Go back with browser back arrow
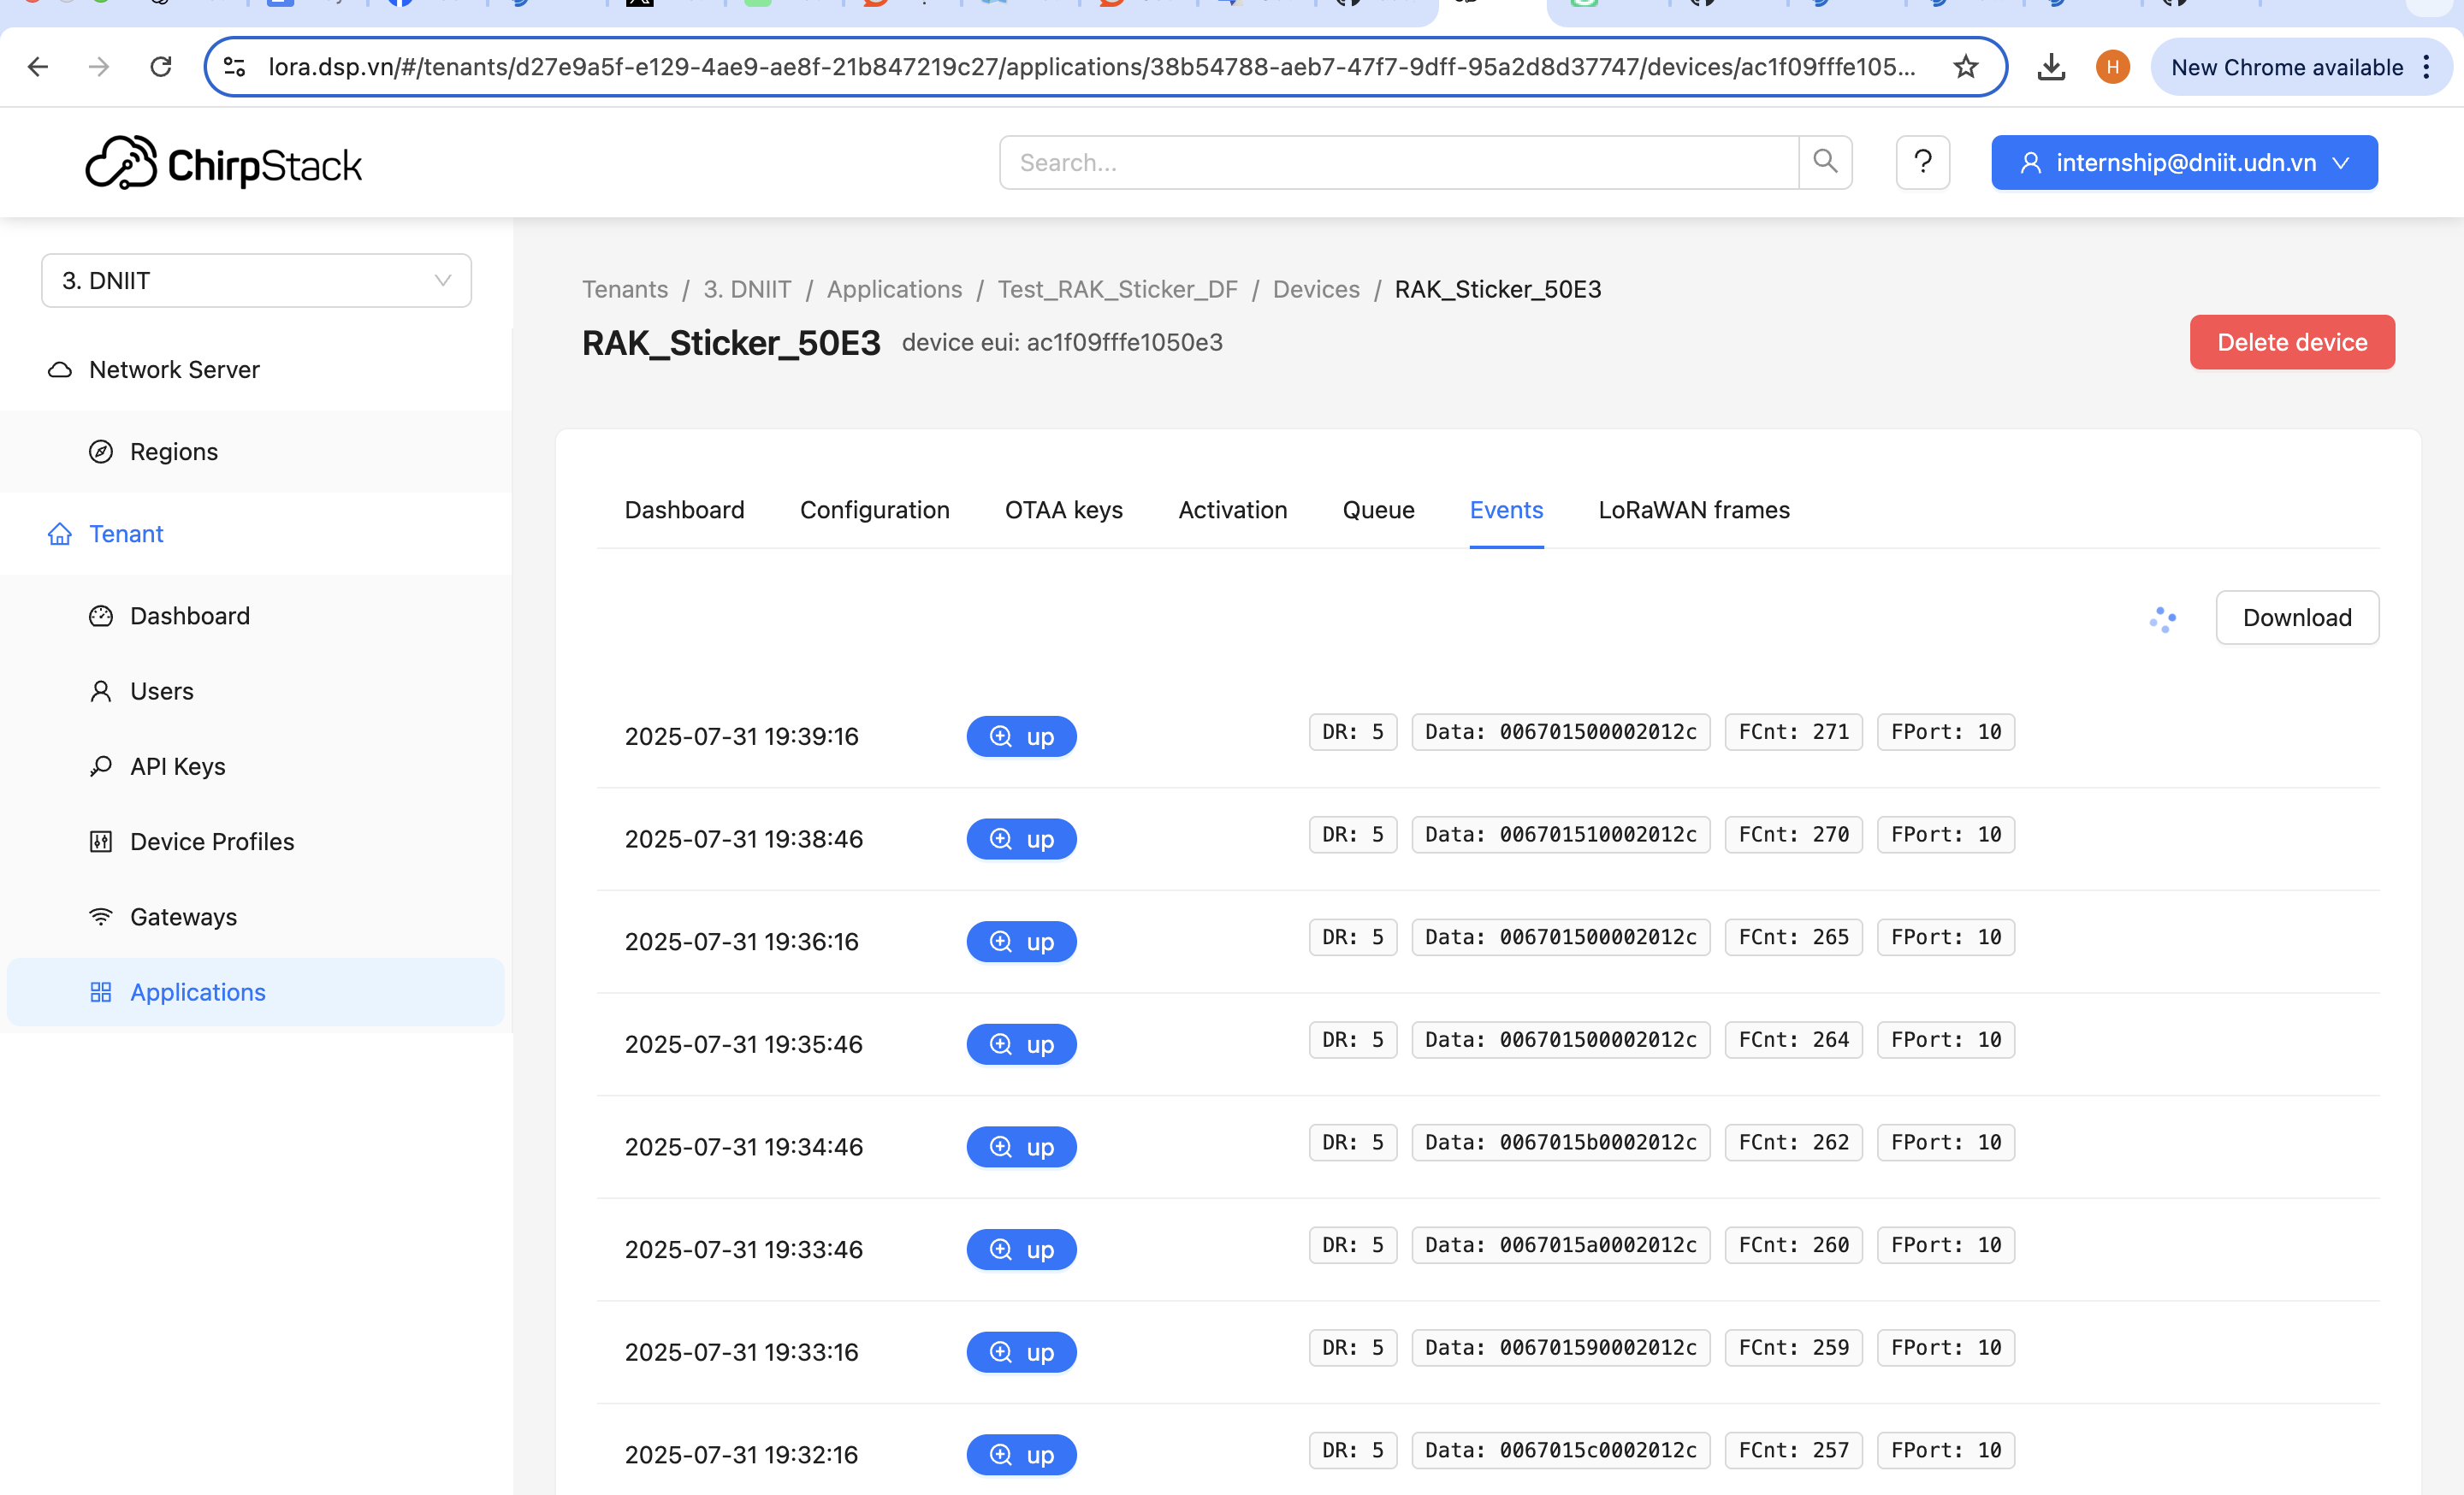The width and height of the screenshot is (2464, 1495). tap(38, 67)
